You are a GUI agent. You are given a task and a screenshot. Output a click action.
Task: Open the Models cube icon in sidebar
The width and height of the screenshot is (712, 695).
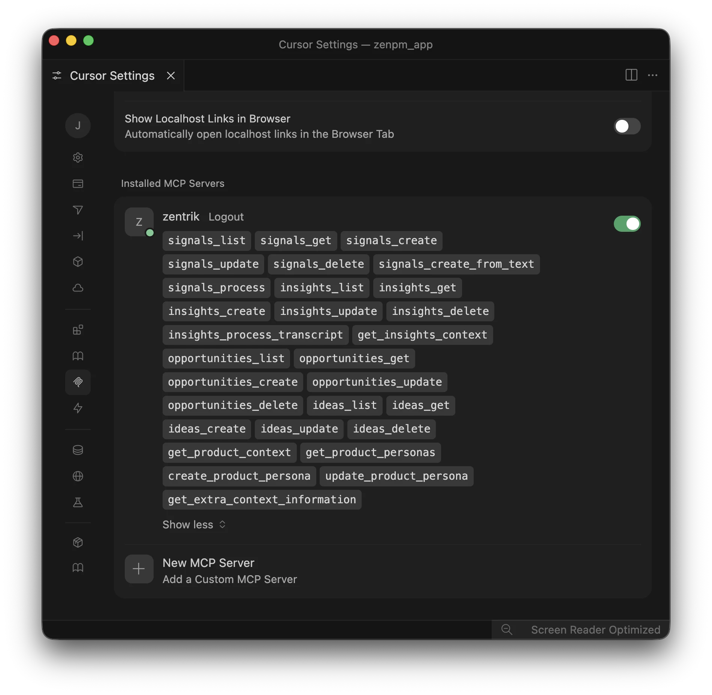78,262
